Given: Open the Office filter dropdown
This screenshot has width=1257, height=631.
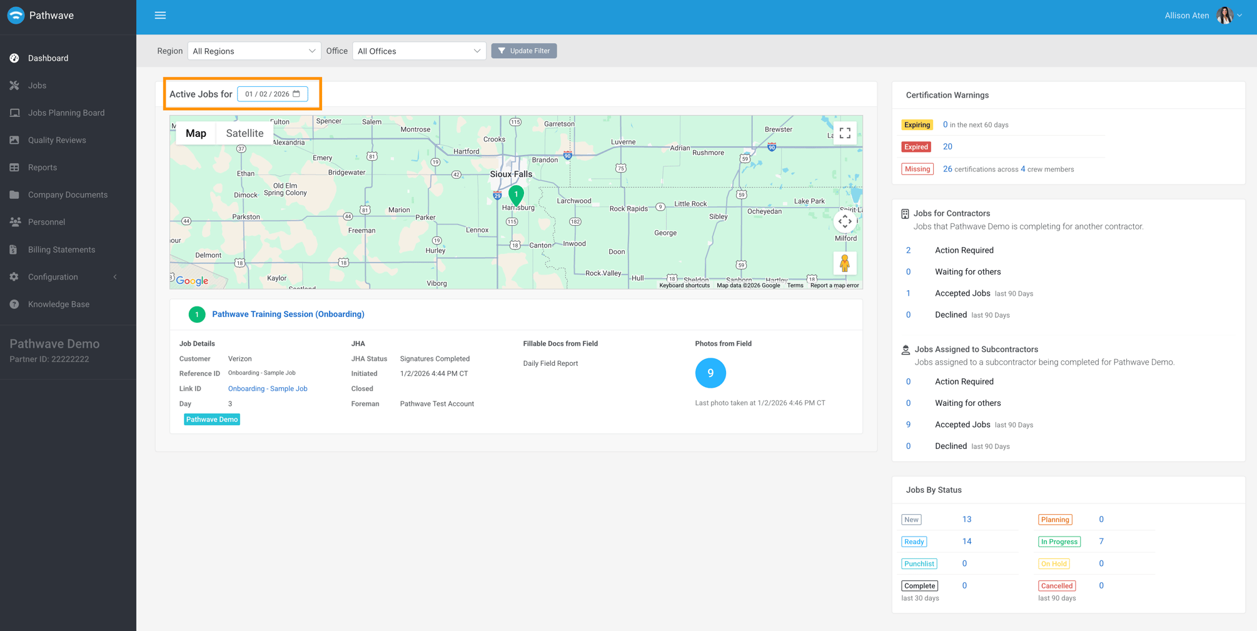Looking at the screenshot, I should click(419, 51).
